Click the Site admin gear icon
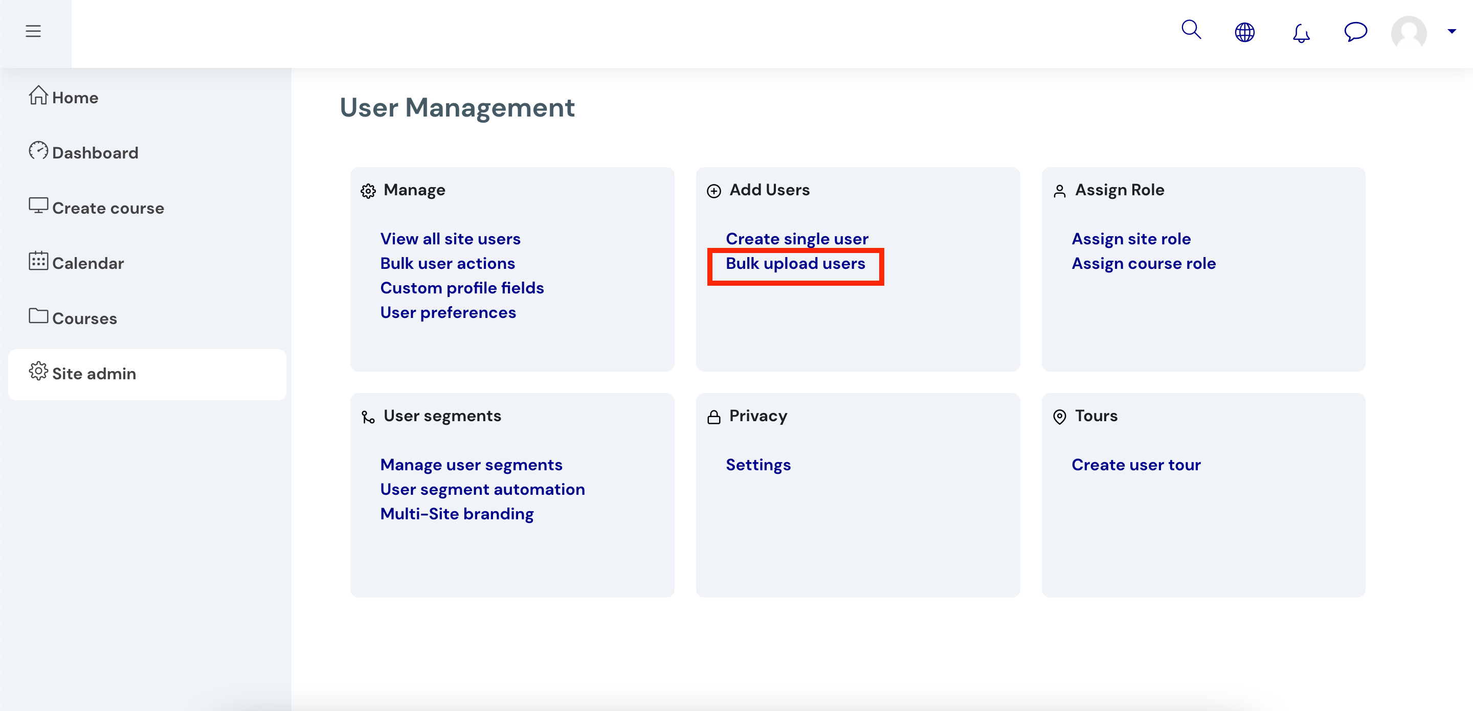1473x711 pixels. [38, 371]
